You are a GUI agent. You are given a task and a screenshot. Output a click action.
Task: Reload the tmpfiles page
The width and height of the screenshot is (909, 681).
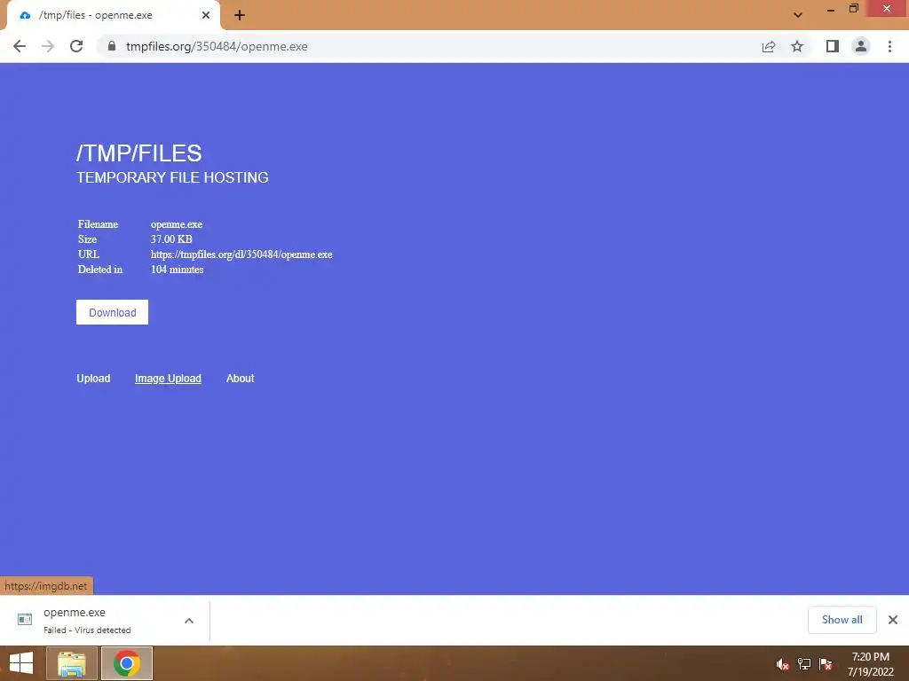point(76,46)
